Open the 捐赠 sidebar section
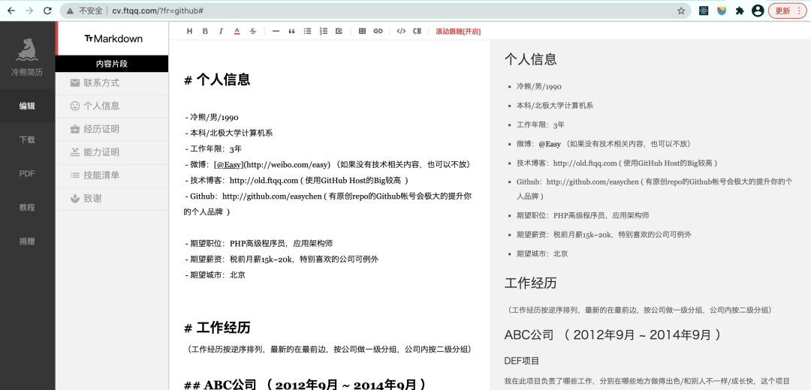 coord(28,241)
